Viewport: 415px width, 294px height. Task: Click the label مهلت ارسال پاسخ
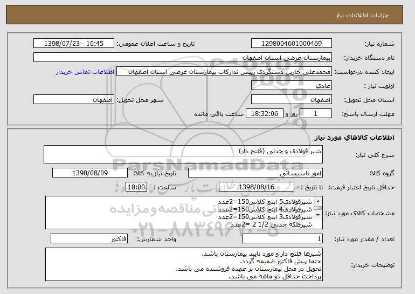click(x=368, y=114)
